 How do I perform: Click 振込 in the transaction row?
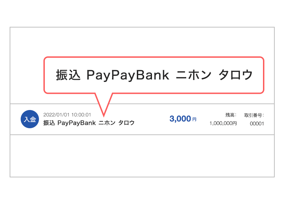[x=49, y=123]
